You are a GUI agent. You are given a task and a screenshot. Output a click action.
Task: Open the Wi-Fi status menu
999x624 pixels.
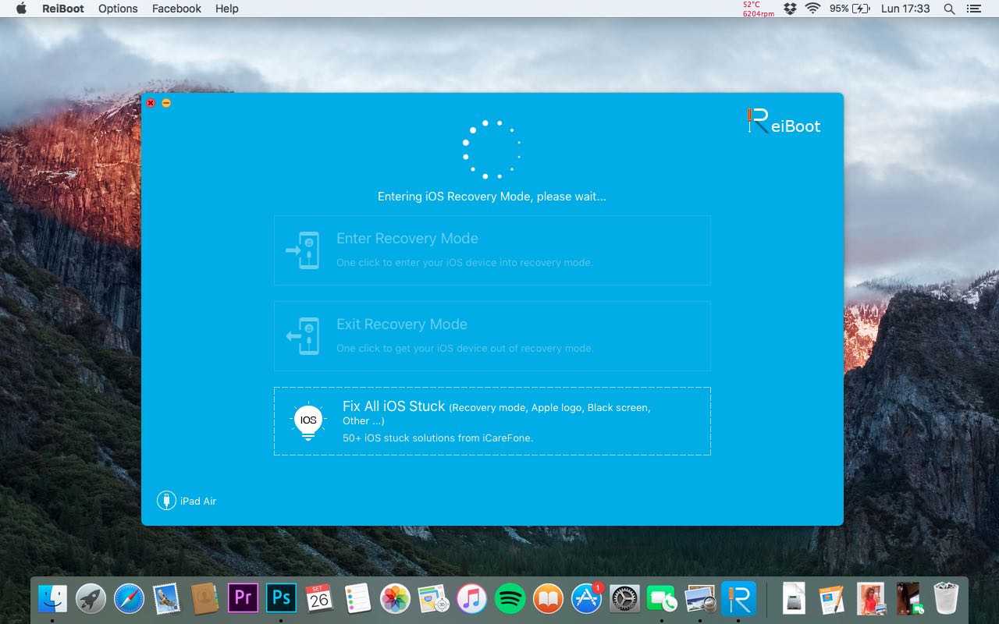(813, 9)
